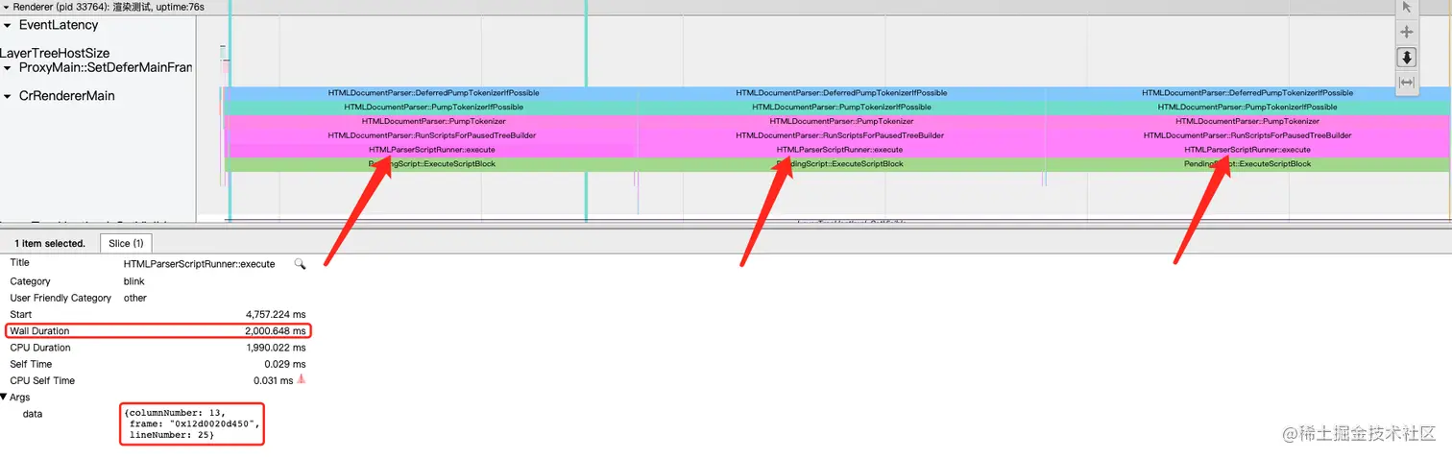The height and width of the screenshot is (459, 1452).
Task: Click the "Start" row label
Action: (x=20, y=314)
